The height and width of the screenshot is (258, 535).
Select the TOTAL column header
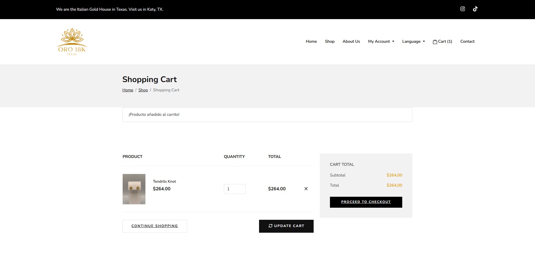[275, 157]
